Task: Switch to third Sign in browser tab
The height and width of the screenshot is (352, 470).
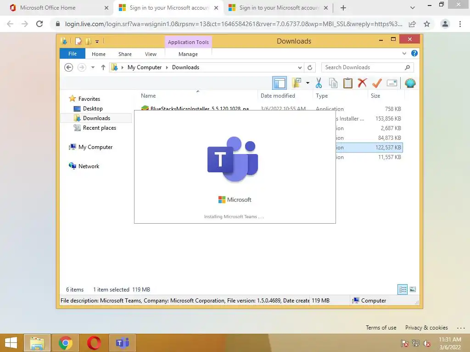Action: pos(278,8)
